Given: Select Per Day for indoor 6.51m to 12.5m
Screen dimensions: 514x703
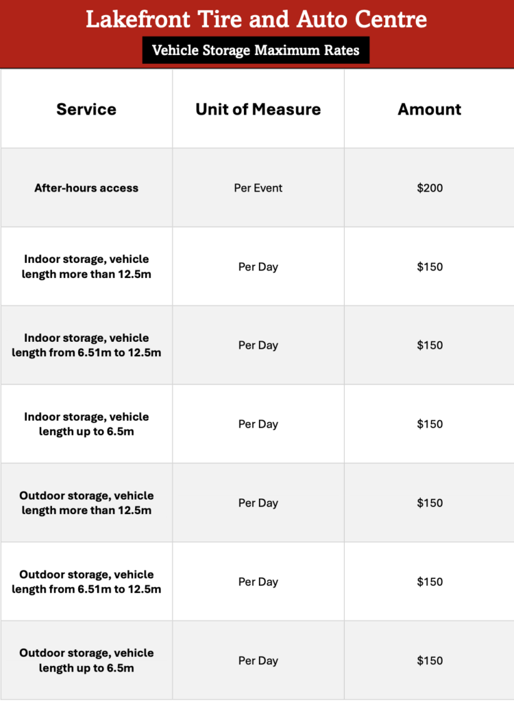Looking at the screenshot, I should pos(258,345).
